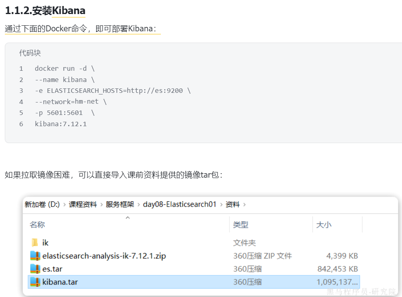The height and width of the screenshot is (297, 402).
Task: Go to day08-Elasticsearch01 breadcrumb
Action: (x=180, y=205)
